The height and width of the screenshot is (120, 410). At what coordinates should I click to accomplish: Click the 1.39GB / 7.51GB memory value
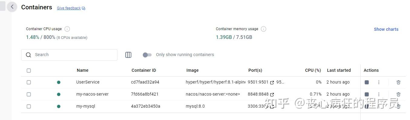point(234,37)
